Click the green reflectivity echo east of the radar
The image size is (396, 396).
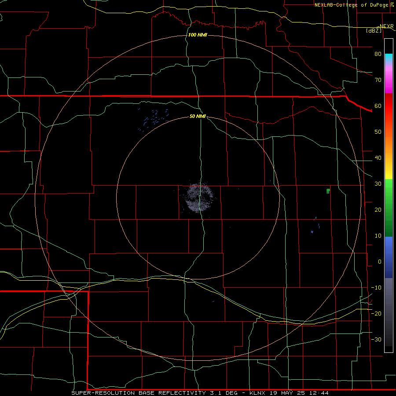[x=328, y=191]
